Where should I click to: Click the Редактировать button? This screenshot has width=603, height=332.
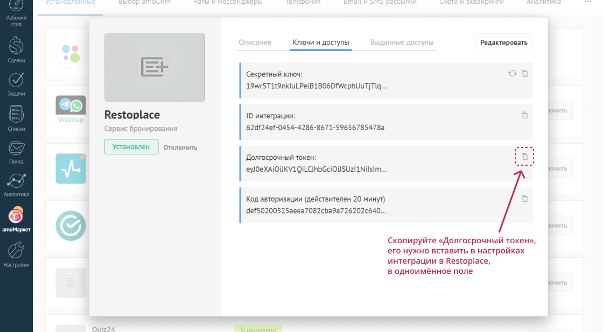point(503,42)
